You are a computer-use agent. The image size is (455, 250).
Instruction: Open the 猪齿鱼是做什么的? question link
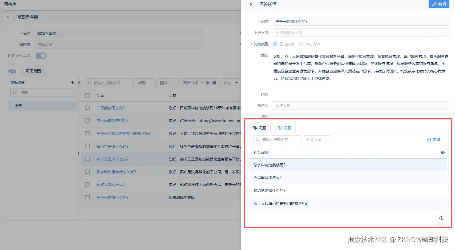point(112,146)
